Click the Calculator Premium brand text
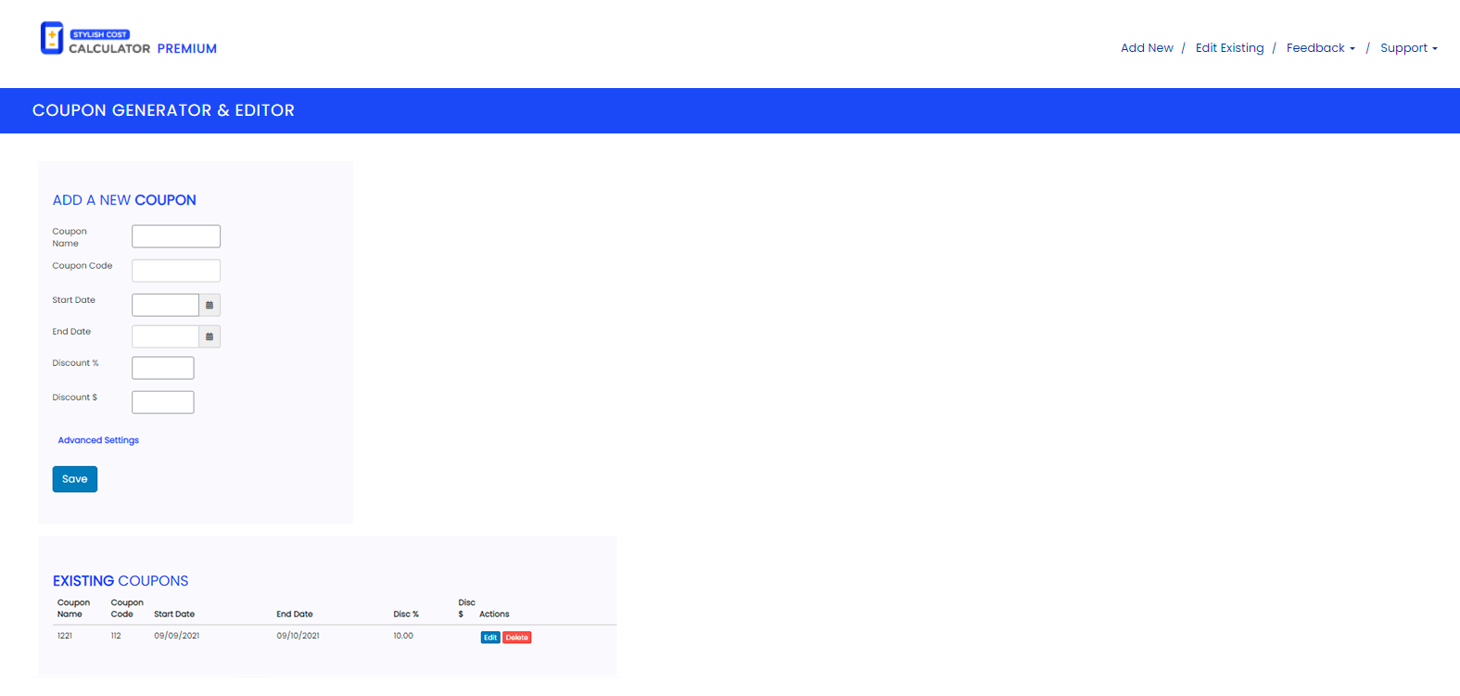 143,48
